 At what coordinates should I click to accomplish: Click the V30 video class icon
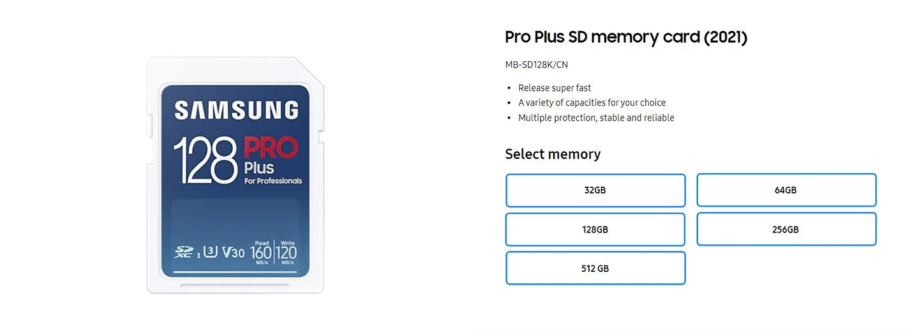click(x=233, y=252)
